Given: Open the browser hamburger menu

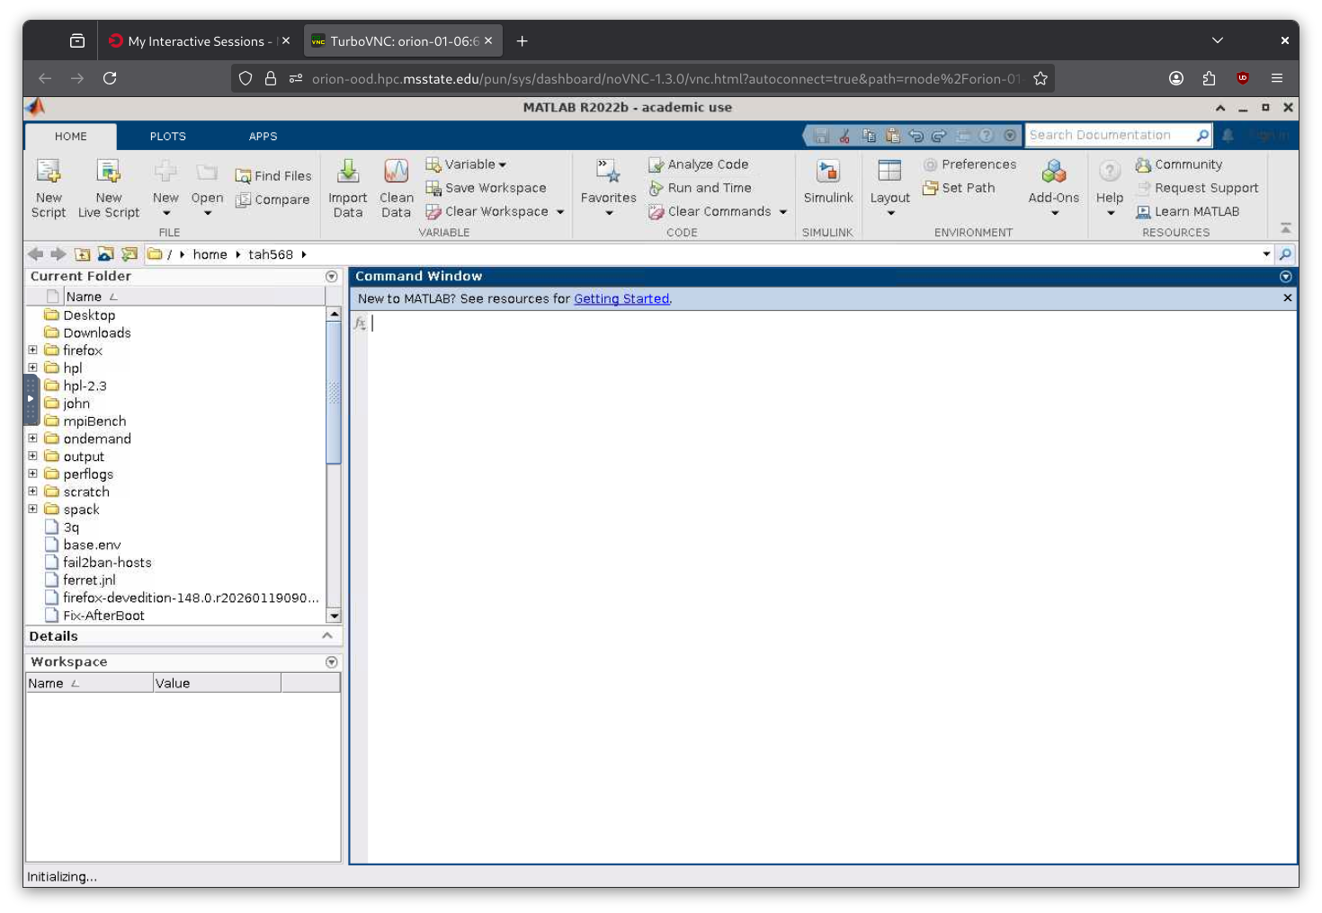Looking at the screenshot, I should 1277,78.
